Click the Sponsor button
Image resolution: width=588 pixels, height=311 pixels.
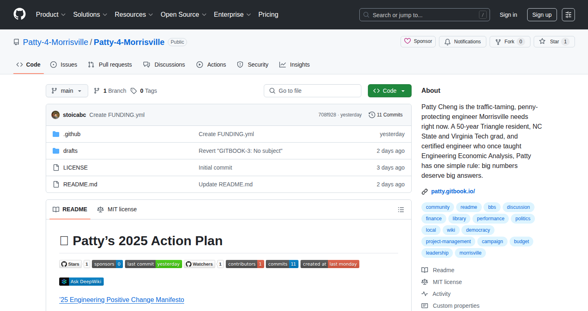(x=418, y=41)
